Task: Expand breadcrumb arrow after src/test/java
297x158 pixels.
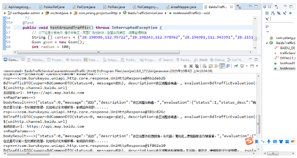Action: [71, 13]
